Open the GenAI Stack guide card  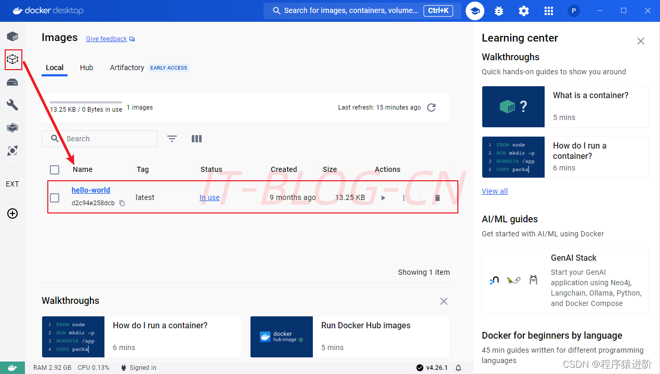point(565,280)
